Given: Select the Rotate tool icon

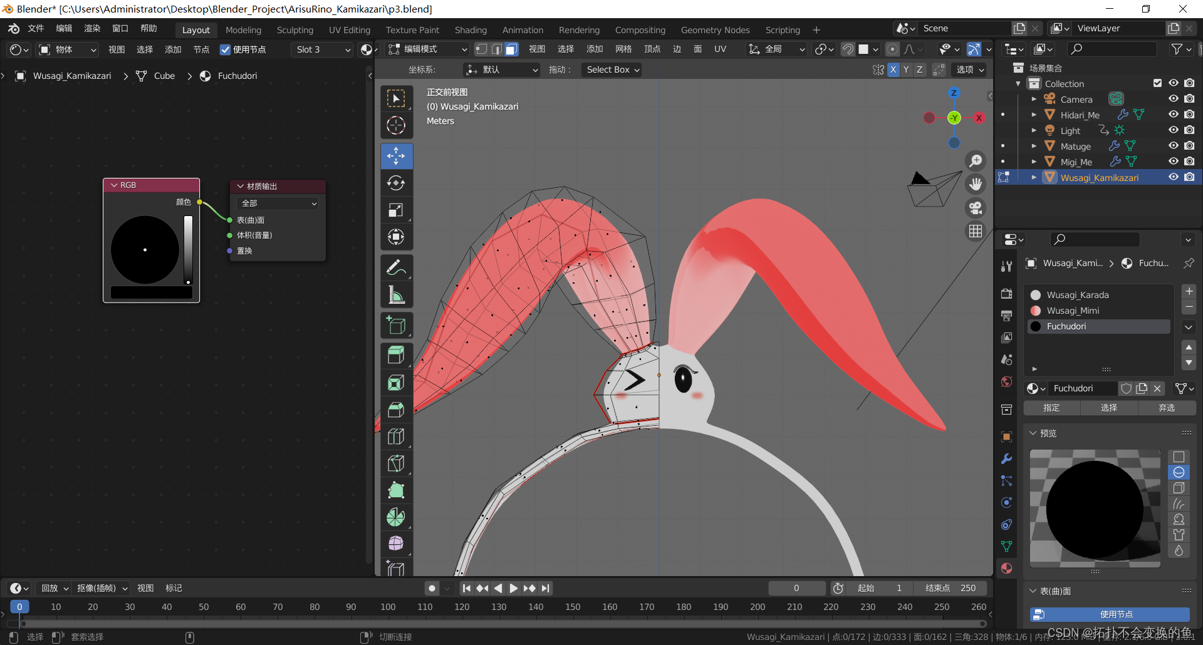Looking at the screenshot, I should pos(396,183).
